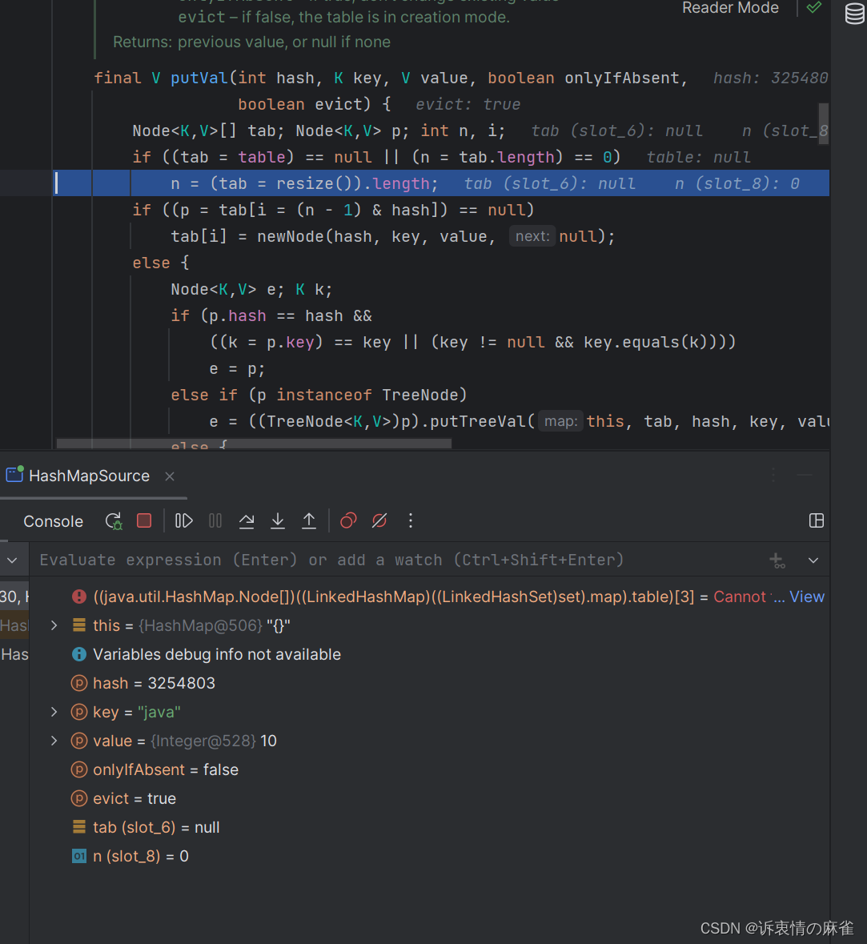This screenshot has height=944, width=867.
Task: Click the editor vertical scrollbar thumb
Action: tap(823, 123)
